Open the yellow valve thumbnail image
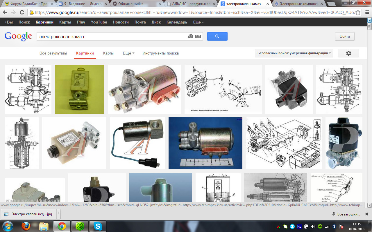This screenshot has height=232, width=372. click(x=80, y=89)
